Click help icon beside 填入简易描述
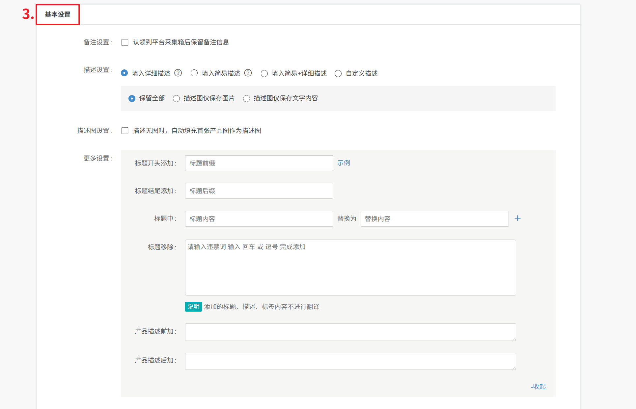The image size is (636, 409). (x=248, y=73)
